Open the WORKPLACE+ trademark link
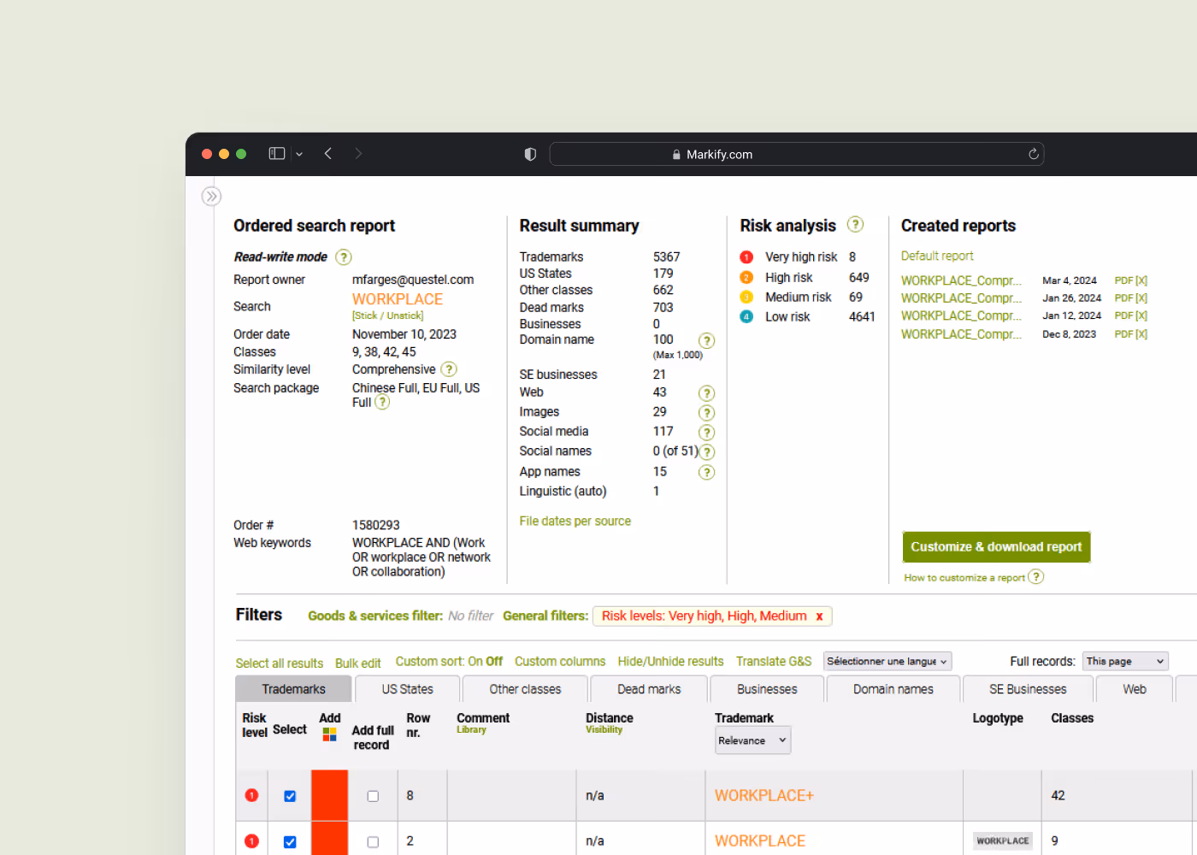Screen dimensions: 1197x855 click(764, 795)
